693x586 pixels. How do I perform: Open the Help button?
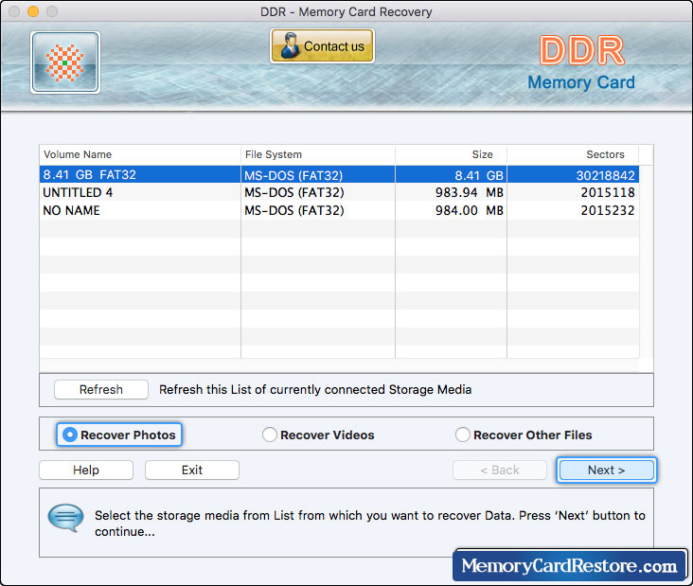click(x=86, y=470)
